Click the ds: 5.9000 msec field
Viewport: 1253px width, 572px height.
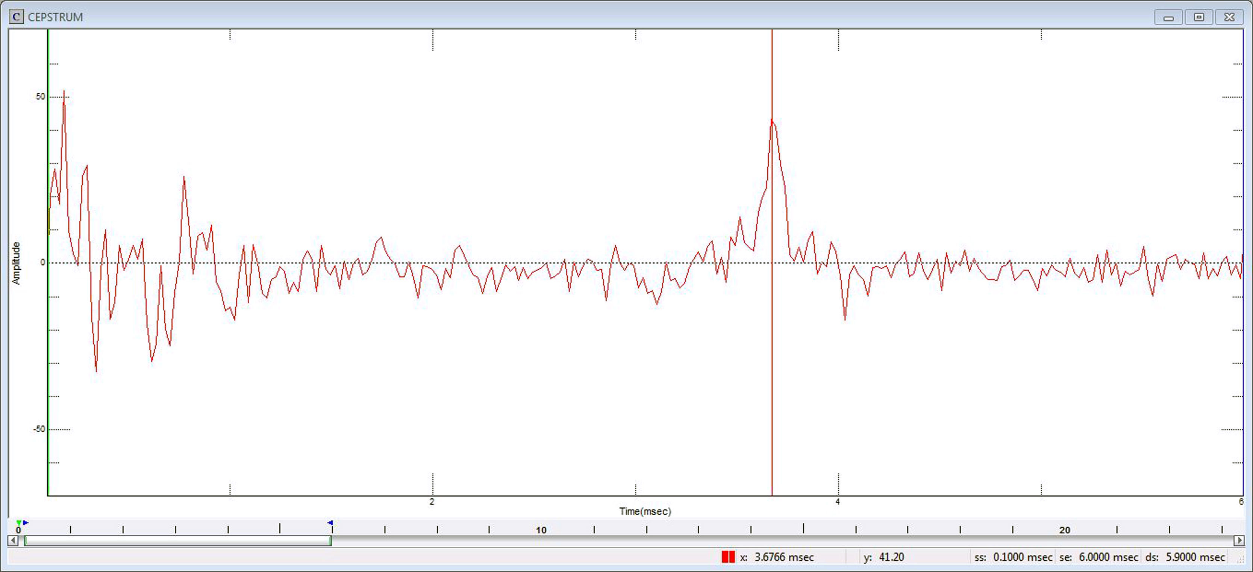pyautogui.click(x=1185, y=557)
